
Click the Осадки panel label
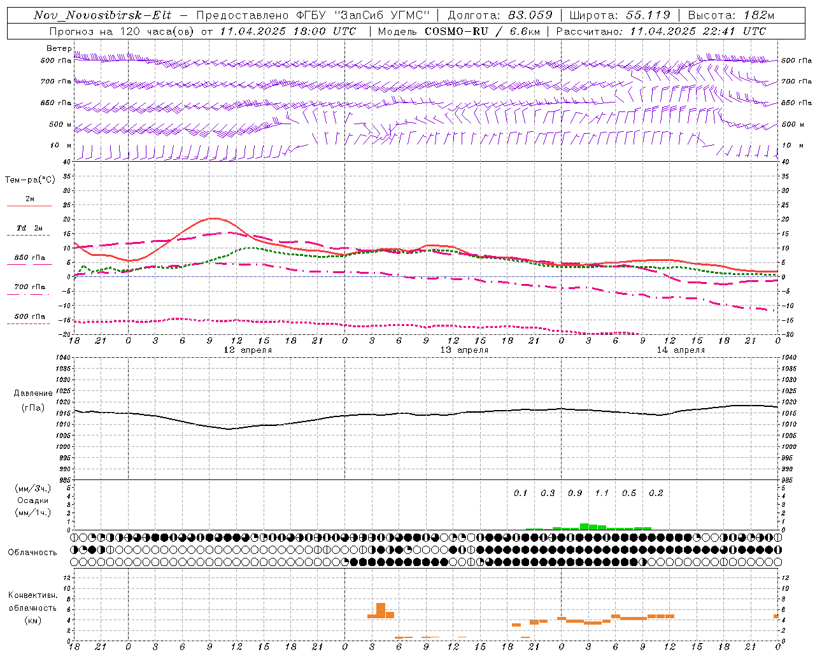(x=33, y=500)
